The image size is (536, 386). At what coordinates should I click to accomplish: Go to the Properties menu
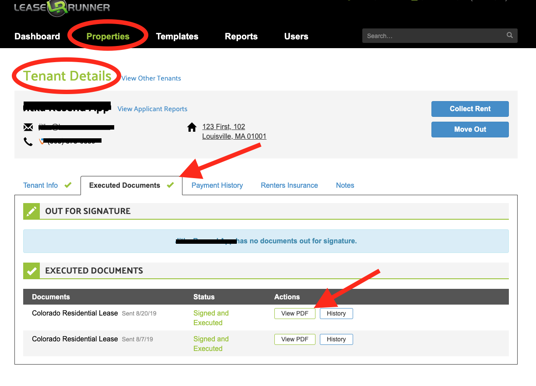[x=108, y=36]
